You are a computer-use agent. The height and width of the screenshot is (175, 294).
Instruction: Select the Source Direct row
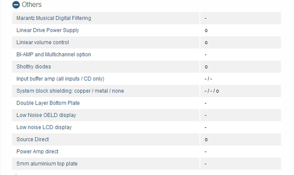click(146, 139)
